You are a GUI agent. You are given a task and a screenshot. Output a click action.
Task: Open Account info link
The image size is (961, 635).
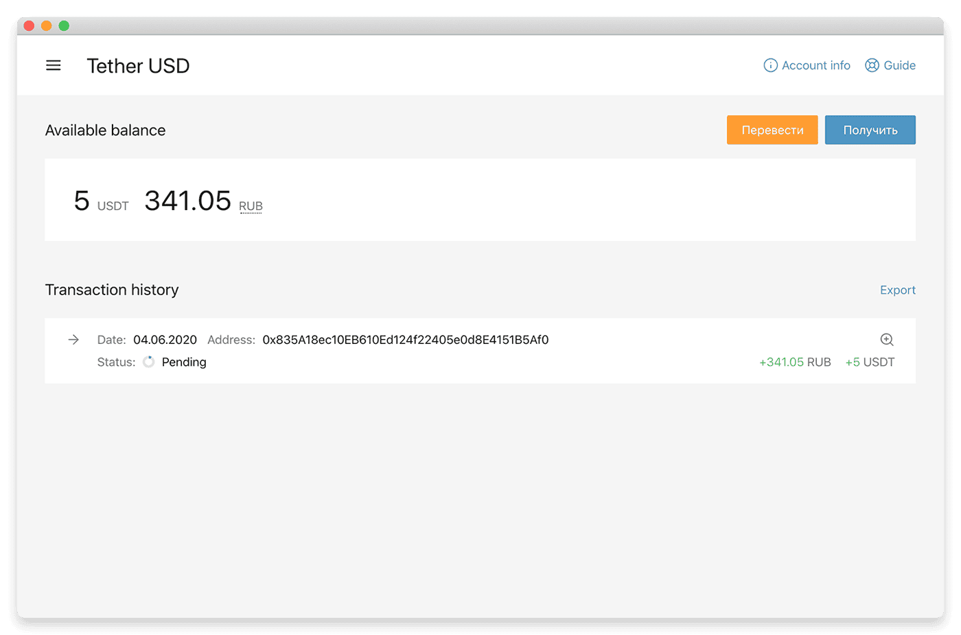tap(807, 65)
